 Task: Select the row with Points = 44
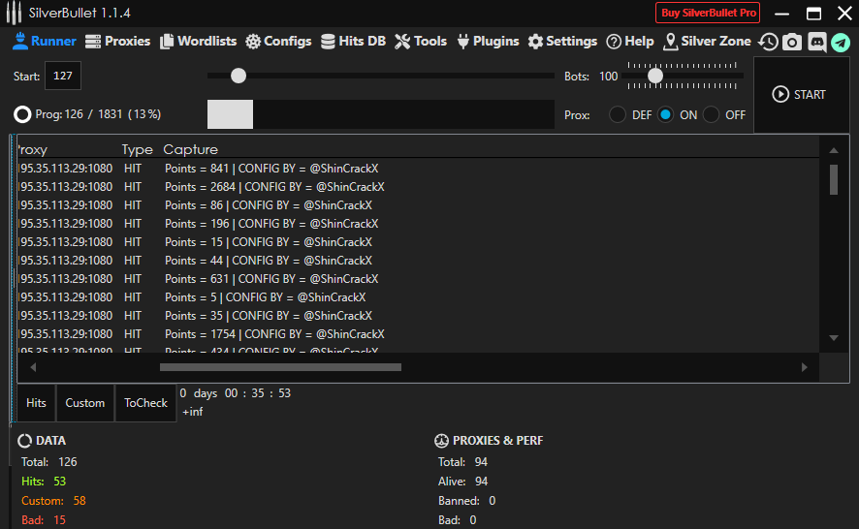coord(418,260)
